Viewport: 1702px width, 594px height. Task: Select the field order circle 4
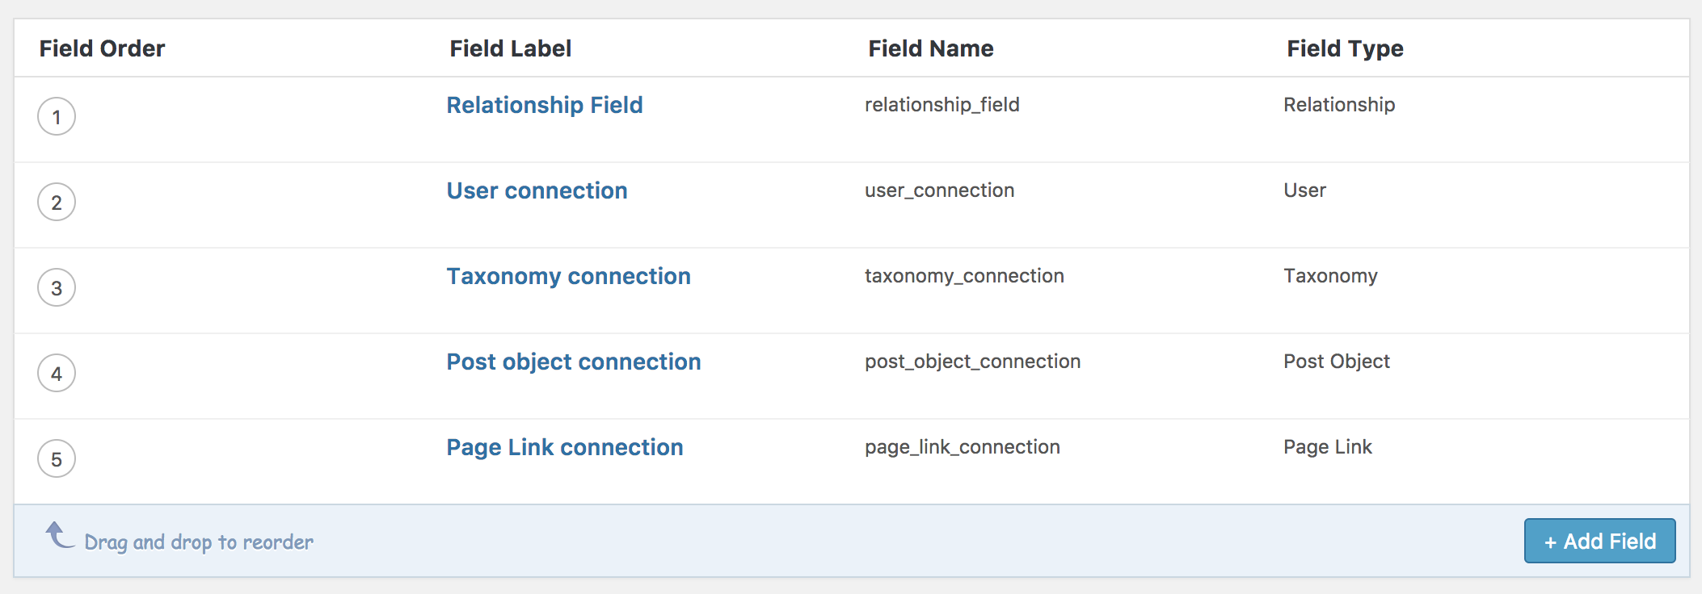tap(57, 373)
